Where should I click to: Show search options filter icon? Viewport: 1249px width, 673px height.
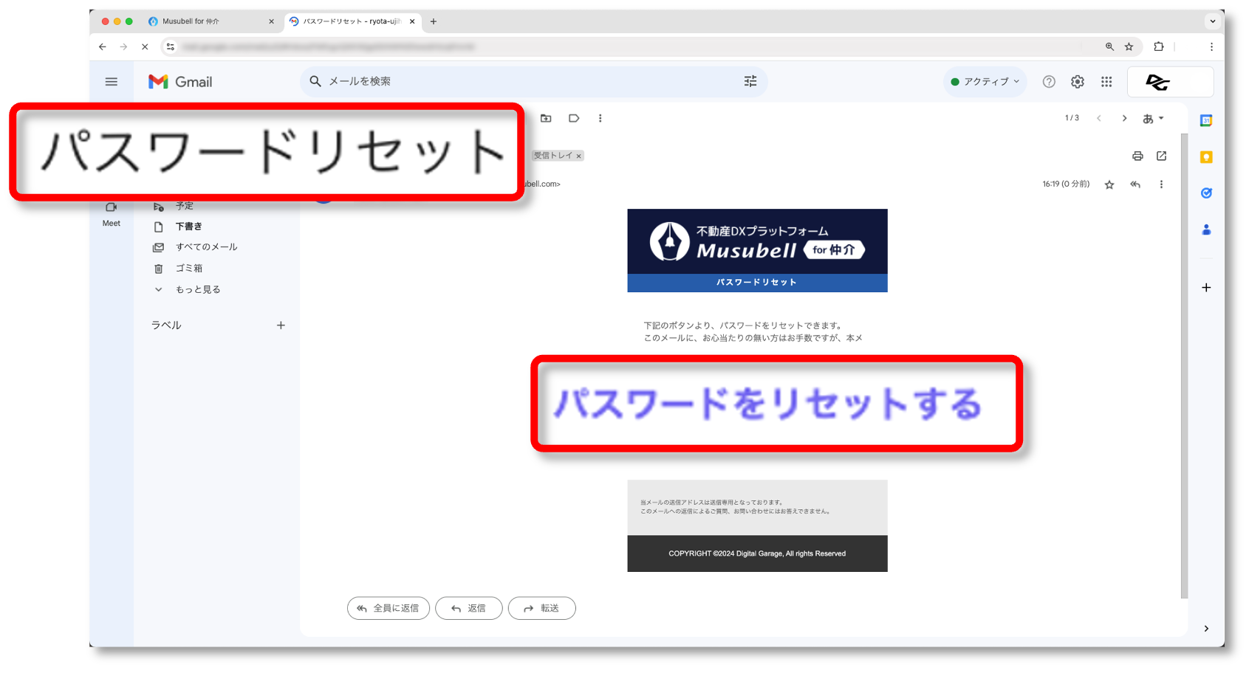(x=750, y=81)
